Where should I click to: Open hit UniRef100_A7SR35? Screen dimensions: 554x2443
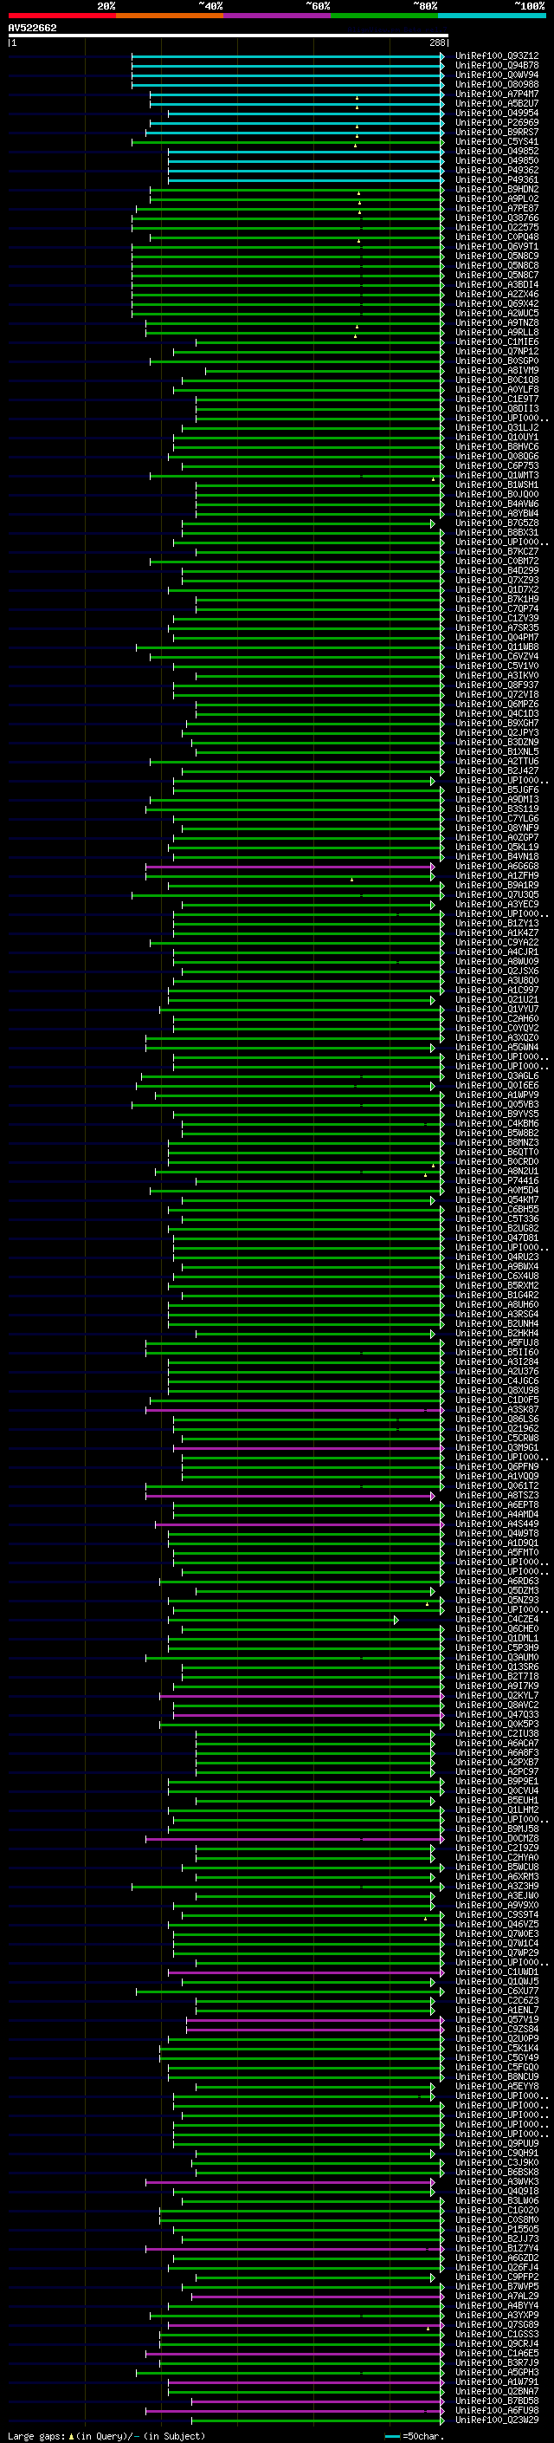click(496, 627)
